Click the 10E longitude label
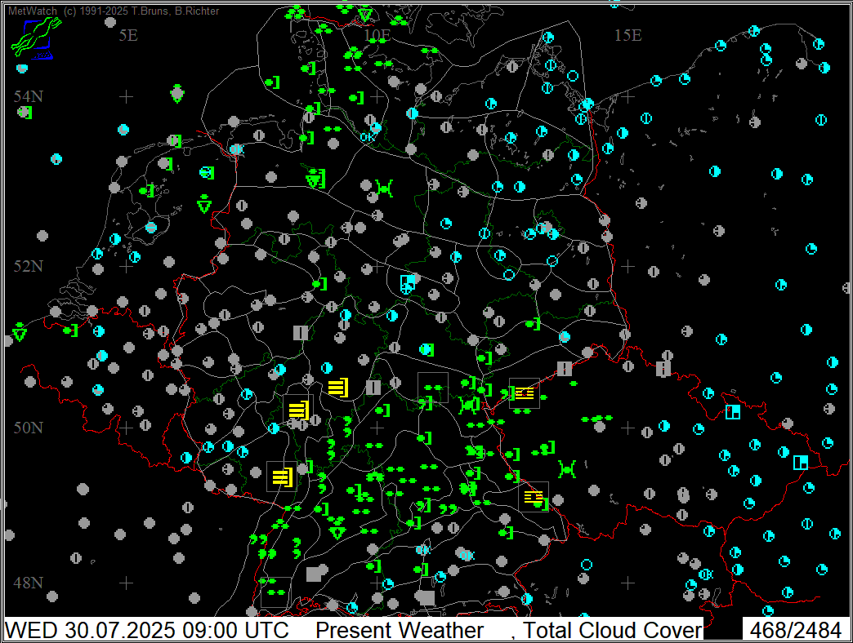 377,35
